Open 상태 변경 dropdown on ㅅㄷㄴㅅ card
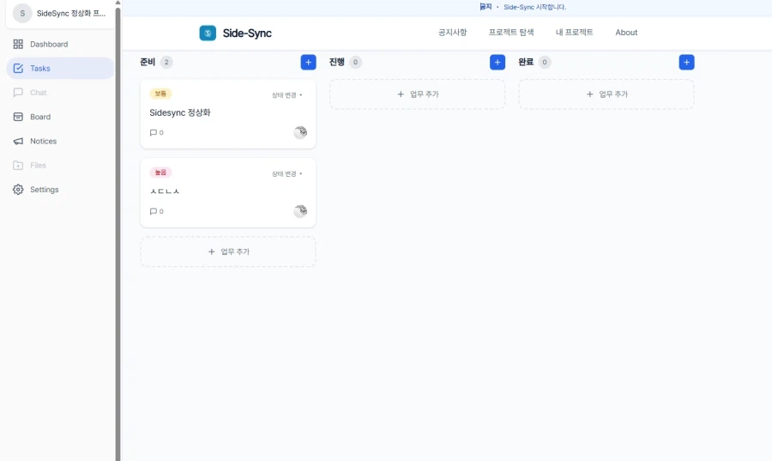 [x=287, y=174]
